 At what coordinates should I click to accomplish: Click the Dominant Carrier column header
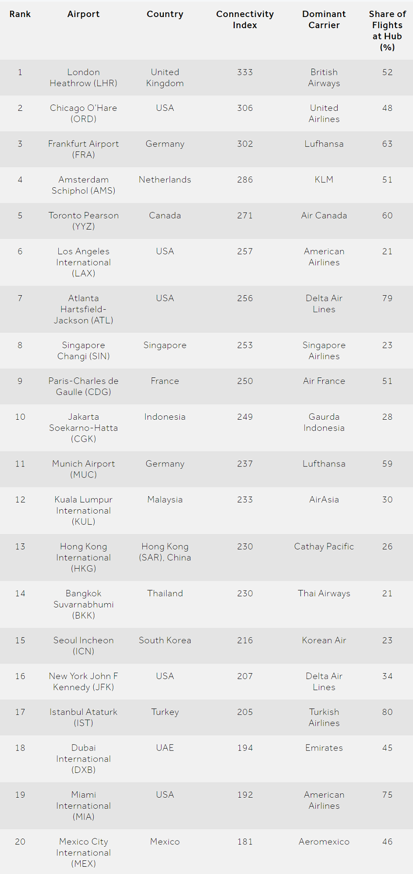[x=324, y=19]
